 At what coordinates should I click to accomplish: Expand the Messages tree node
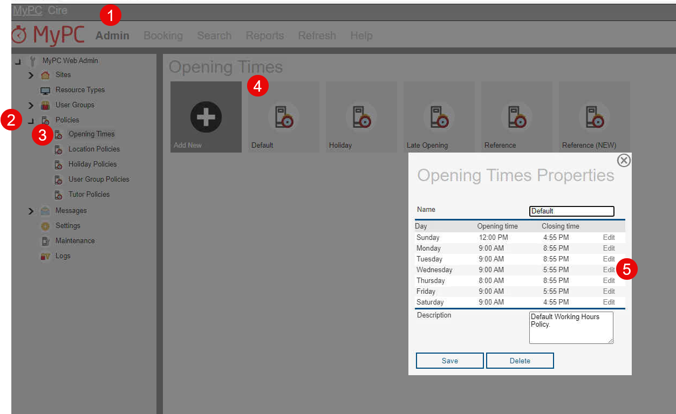coord(31,211)
